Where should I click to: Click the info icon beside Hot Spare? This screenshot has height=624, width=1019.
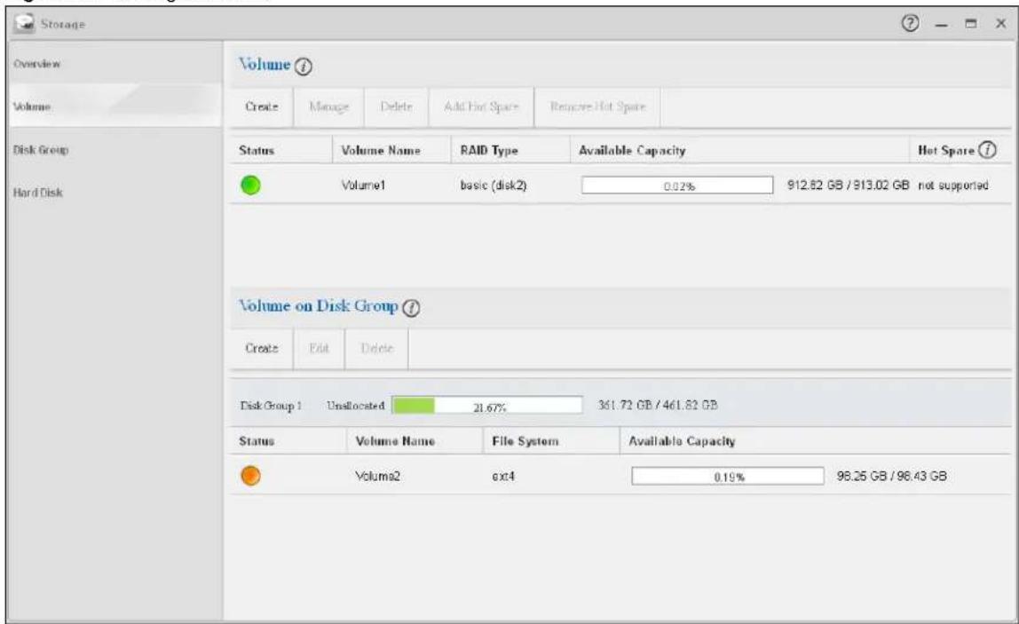(x=987, y=149)
